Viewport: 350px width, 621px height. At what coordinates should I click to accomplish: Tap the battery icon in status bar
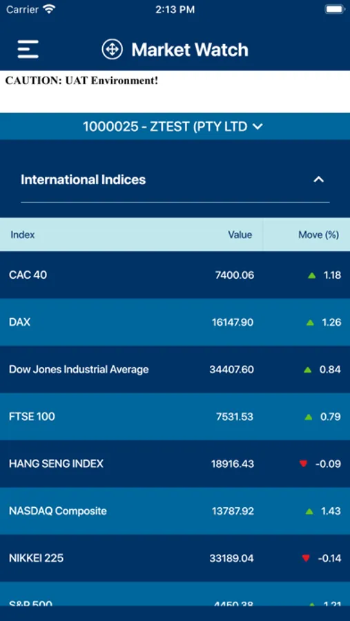[335, 10]
